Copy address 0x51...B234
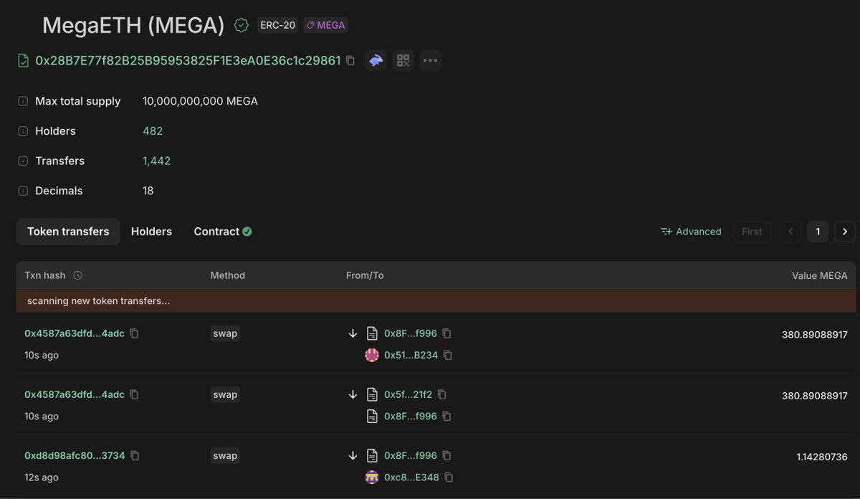This screenshot has height=499, width=860. [x=448, y=355]
